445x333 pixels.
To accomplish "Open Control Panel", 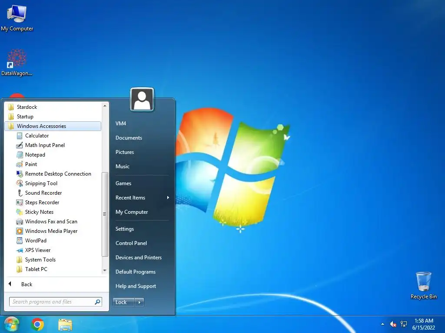I will (x=131, y=243).
